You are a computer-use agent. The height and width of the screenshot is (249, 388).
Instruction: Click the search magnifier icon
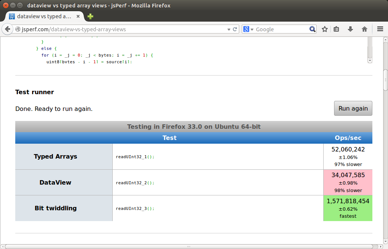(312, 29)
